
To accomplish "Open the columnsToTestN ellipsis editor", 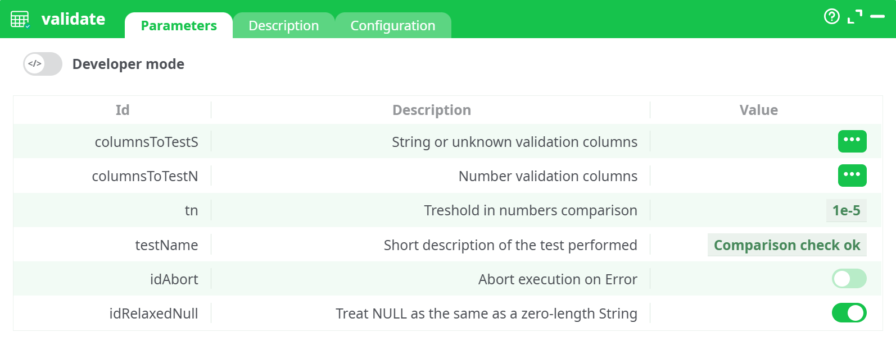I will [x=852, y=176].
